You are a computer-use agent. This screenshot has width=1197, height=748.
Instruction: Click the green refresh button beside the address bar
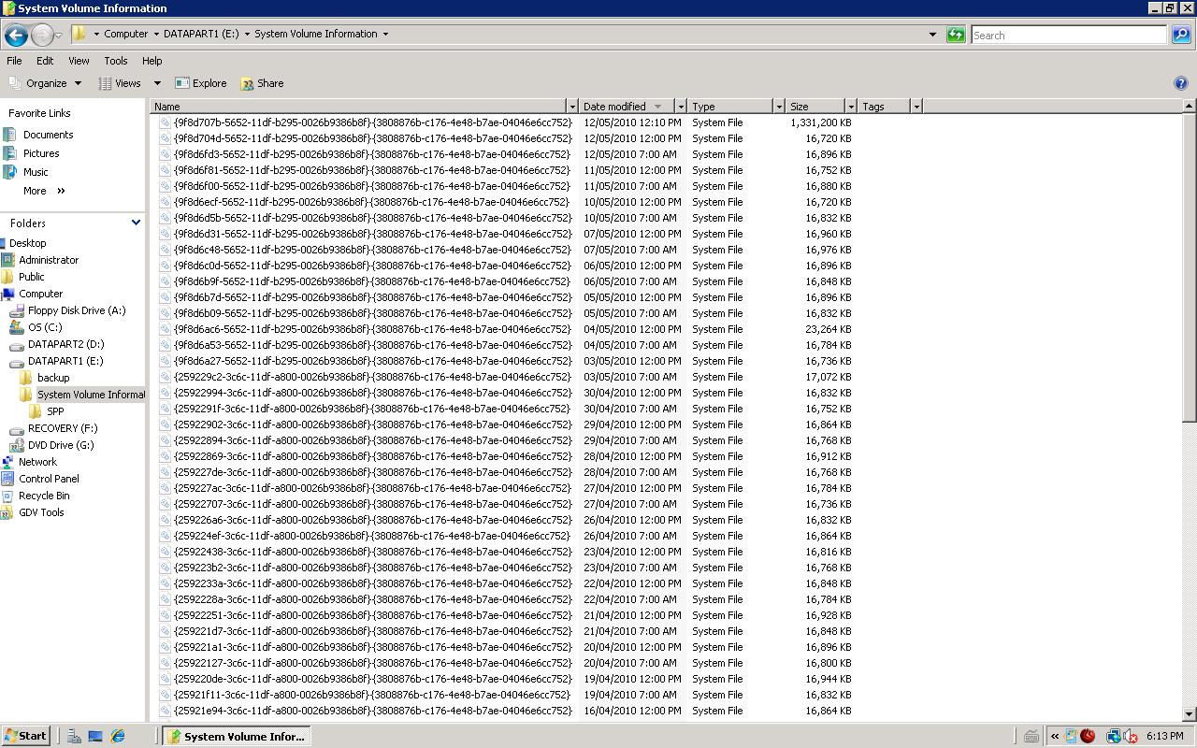(x=953, y=35)
